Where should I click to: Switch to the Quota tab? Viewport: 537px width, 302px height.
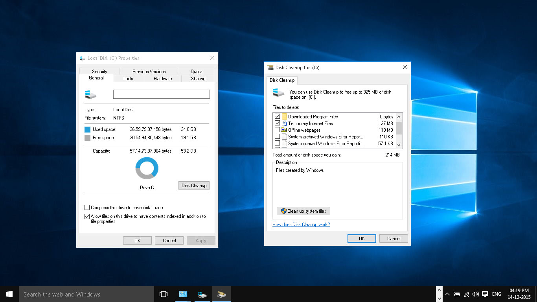pyautogui.click(x=196, y=72)
